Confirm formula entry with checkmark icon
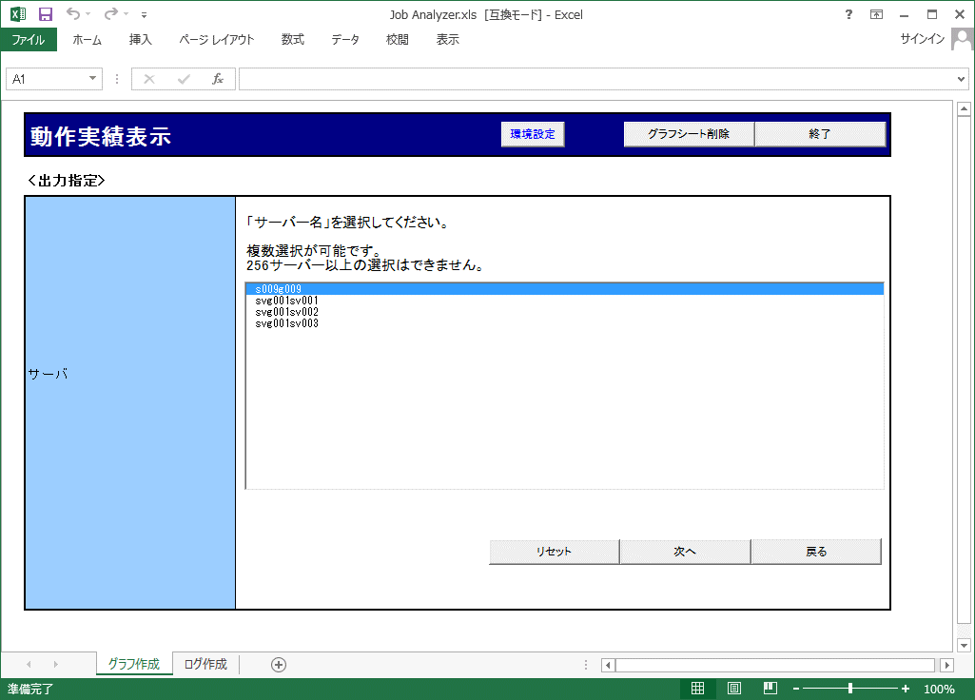Image resolution: width=975 pixels, height=700 pixels. [x=184, y=79]
